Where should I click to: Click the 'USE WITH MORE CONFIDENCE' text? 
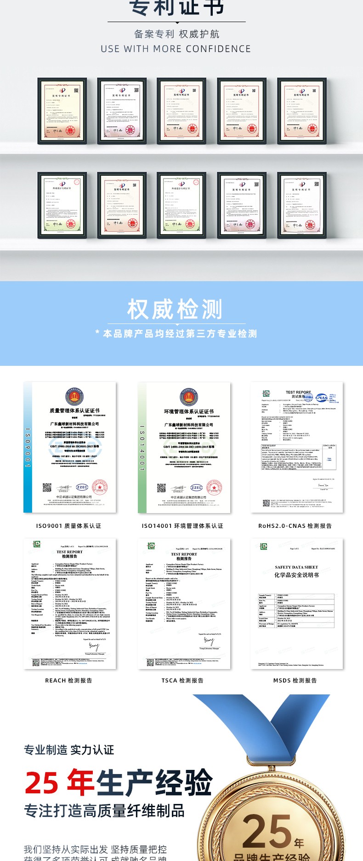(176, 49)
